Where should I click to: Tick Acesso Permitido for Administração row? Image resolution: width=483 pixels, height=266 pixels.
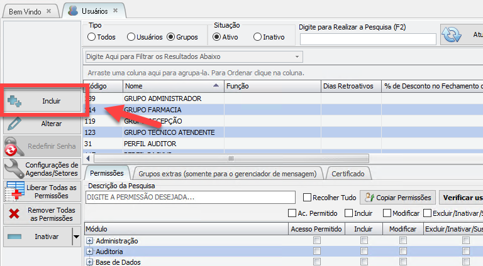(317, 241)
